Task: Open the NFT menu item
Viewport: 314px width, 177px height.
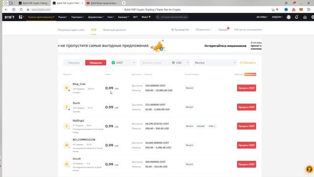Action: click(x=135, y=17)
